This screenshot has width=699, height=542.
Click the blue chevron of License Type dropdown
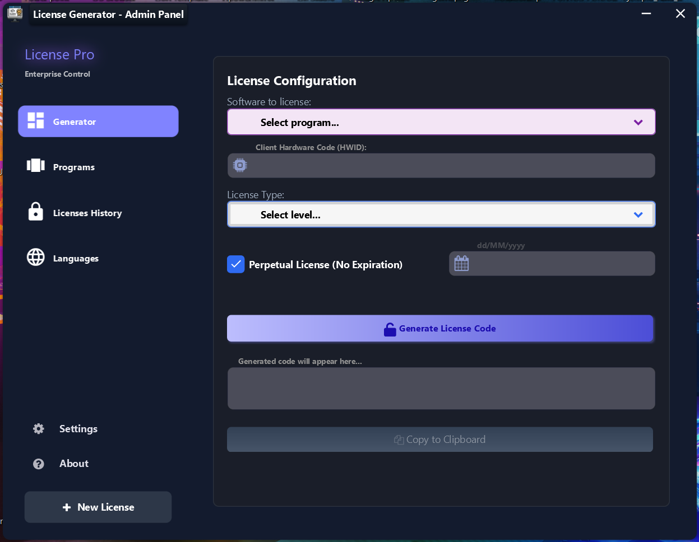click(638, 215)
